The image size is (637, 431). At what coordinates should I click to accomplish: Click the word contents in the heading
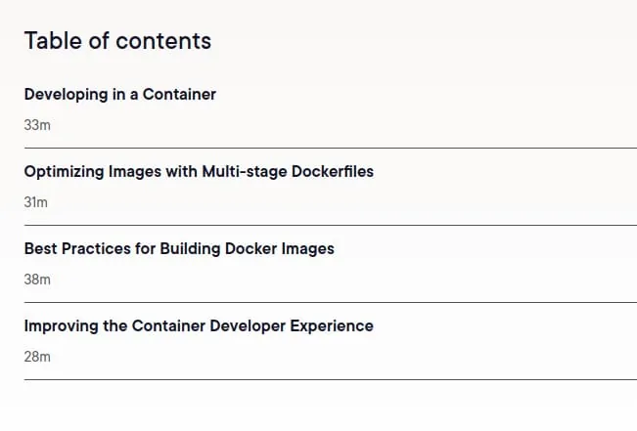[x=163, y=41]
